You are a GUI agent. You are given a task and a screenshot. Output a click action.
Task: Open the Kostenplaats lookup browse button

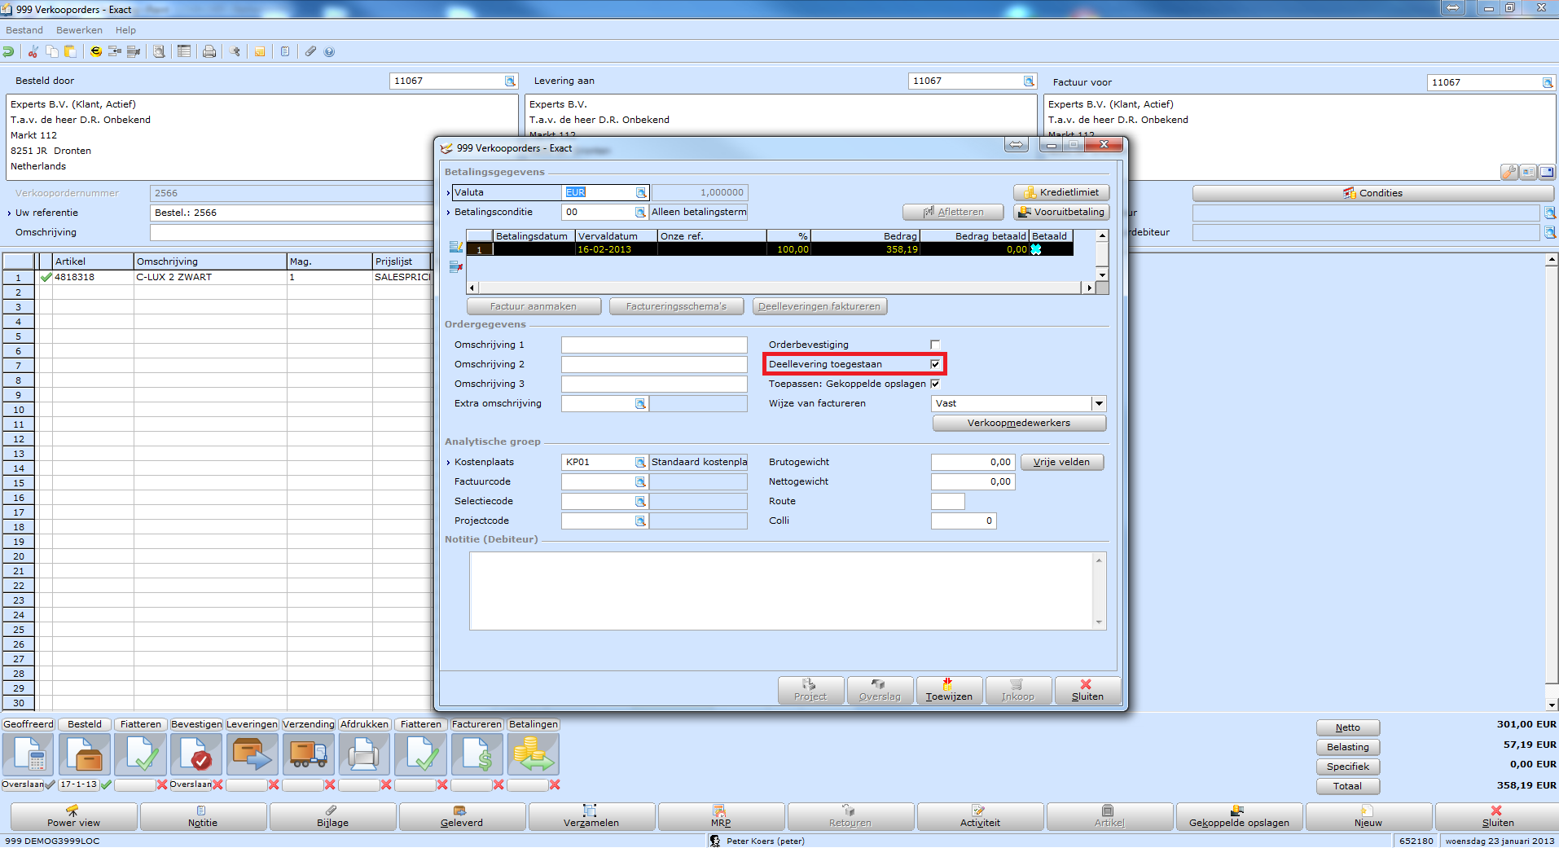pos(641,462)
